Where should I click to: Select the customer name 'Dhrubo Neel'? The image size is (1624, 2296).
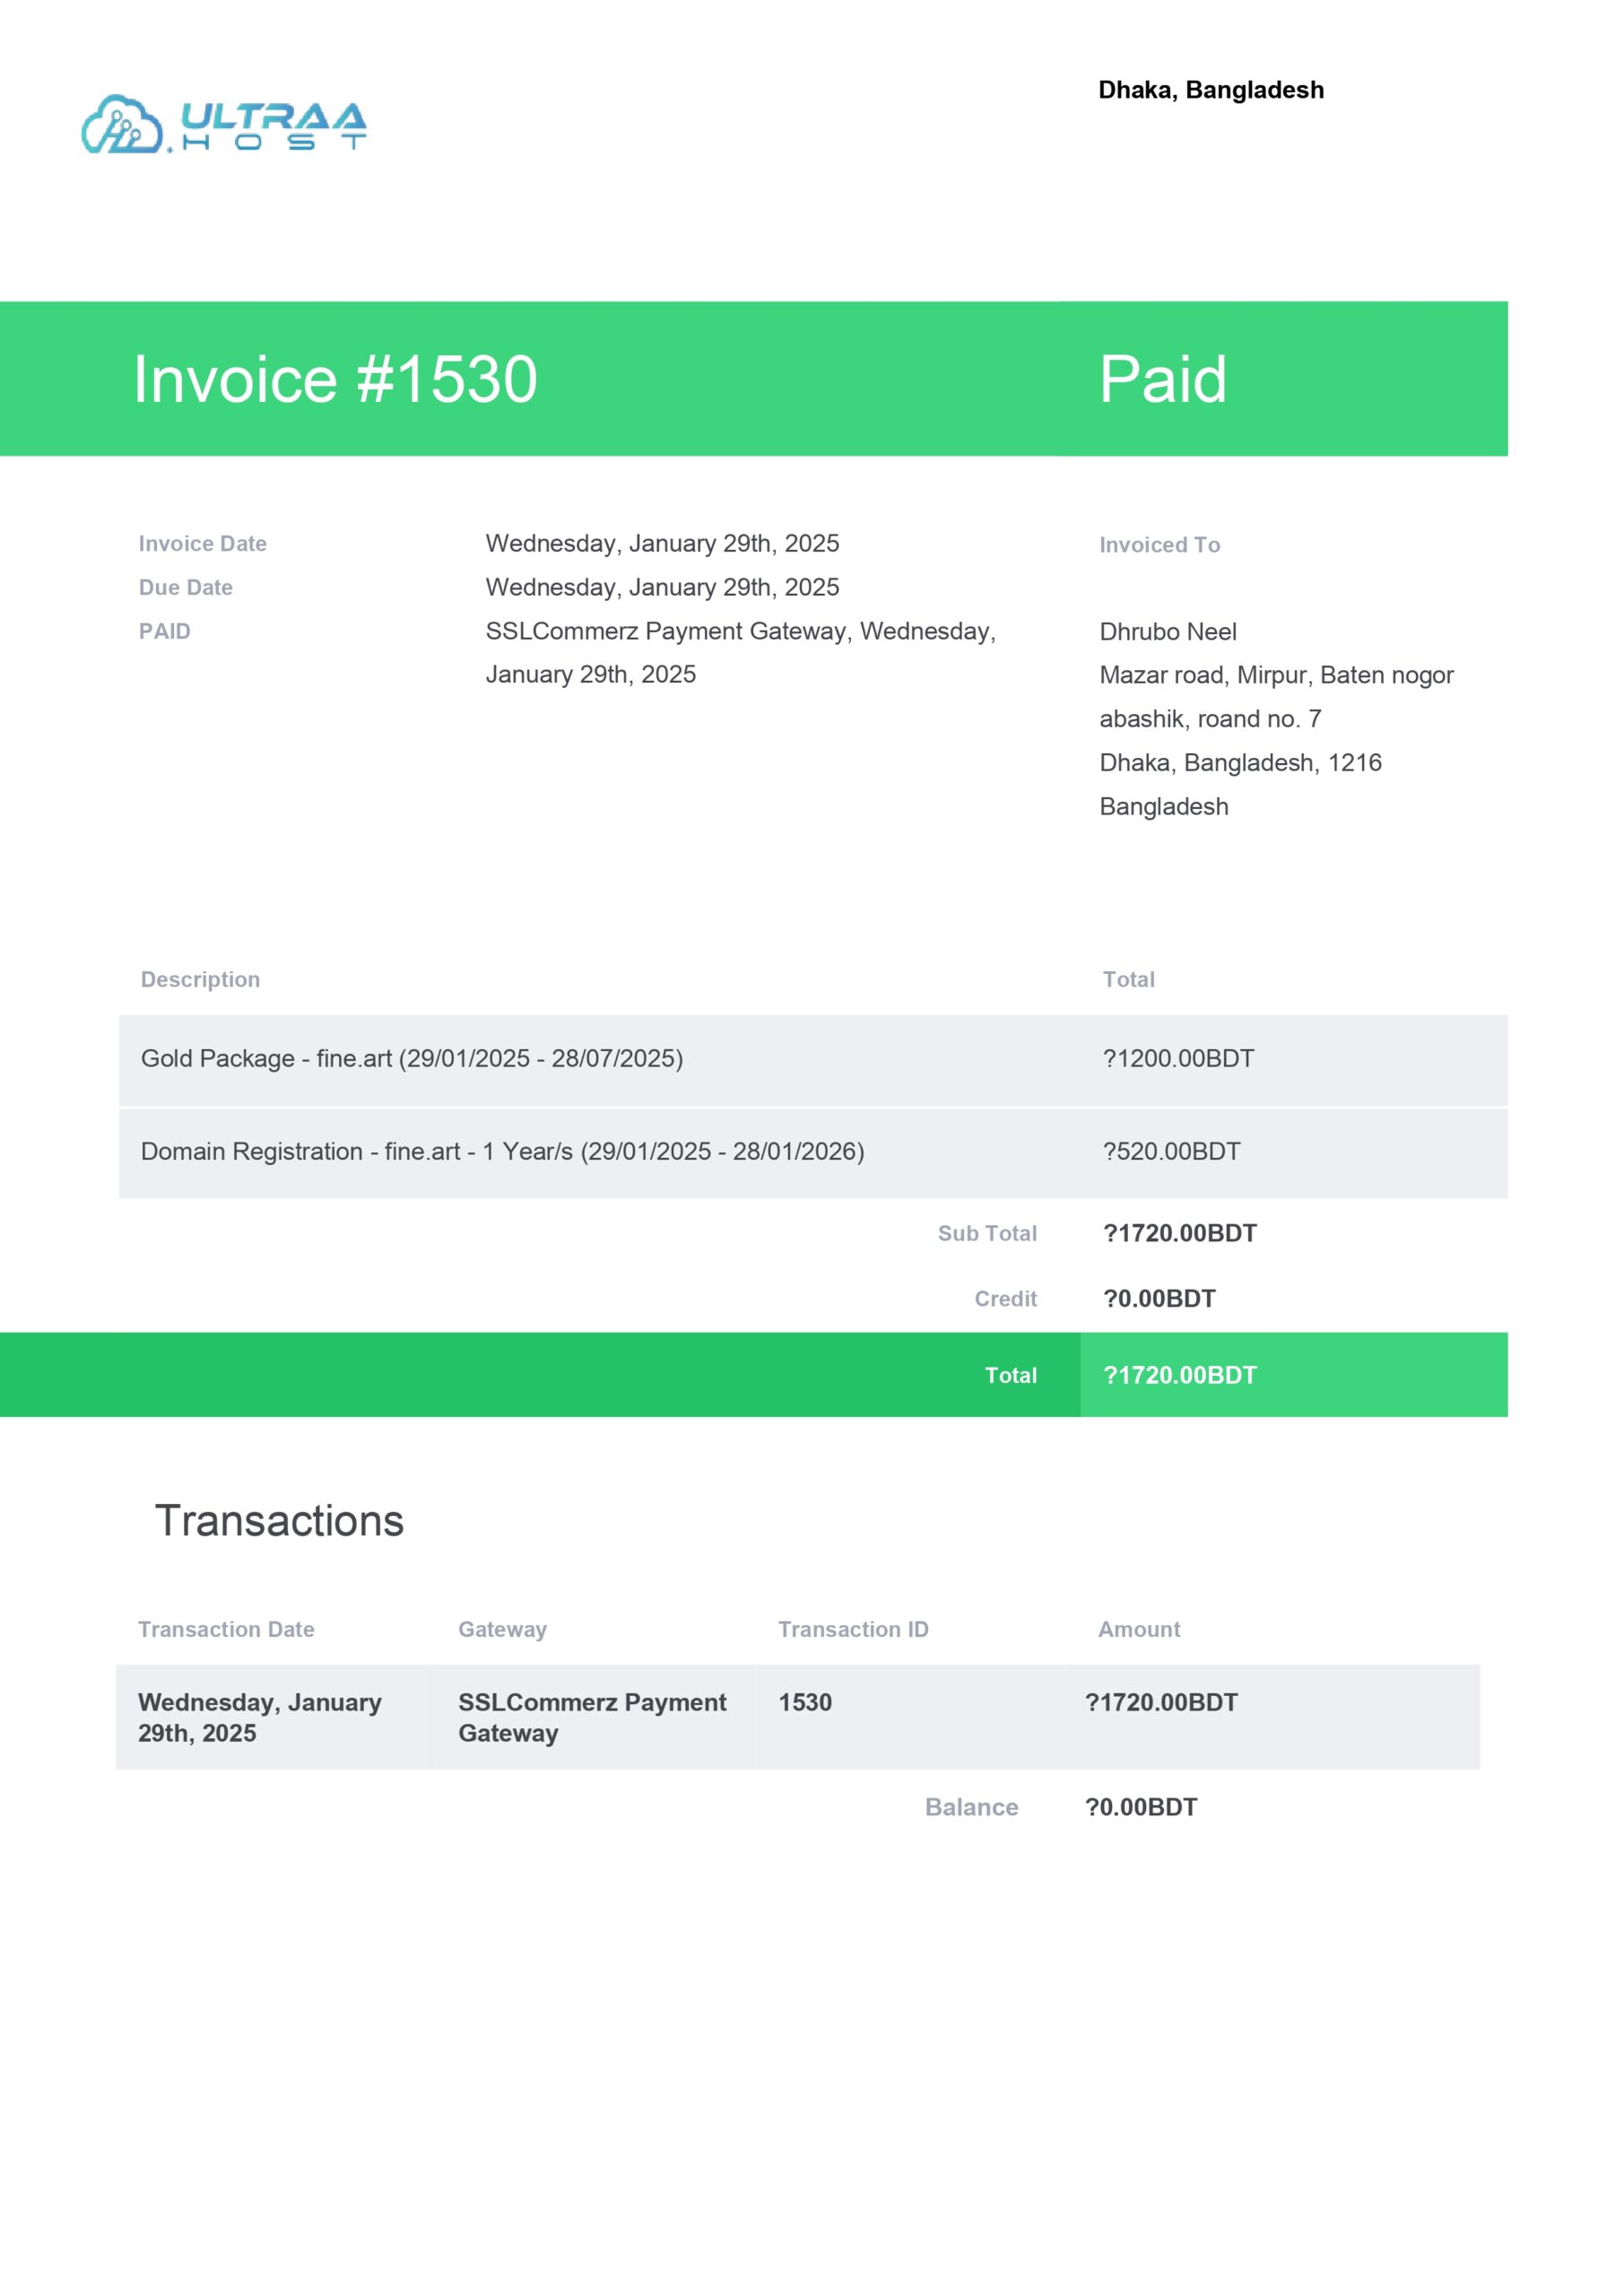tap(1168, 632)
